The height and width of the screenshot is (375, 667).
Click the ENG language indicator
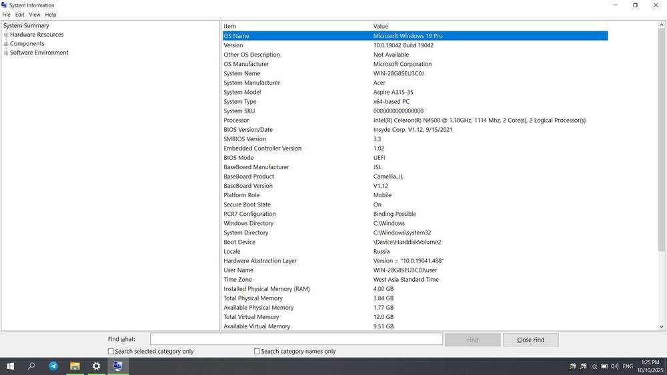click(x=628, y=366)
